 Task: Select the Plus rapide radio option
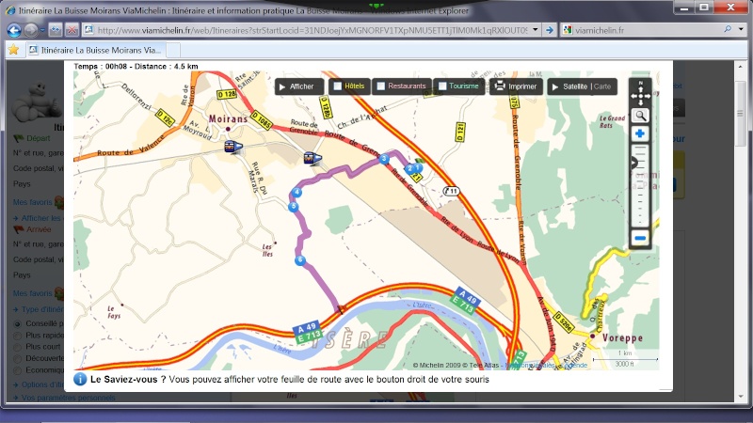(x=18, y=336)
